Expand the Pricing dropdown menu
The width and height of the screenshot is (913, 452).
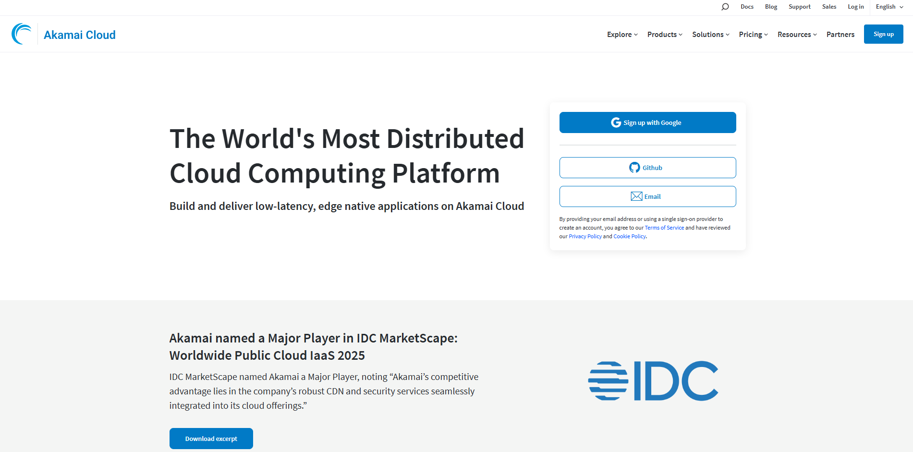(754, 35)
